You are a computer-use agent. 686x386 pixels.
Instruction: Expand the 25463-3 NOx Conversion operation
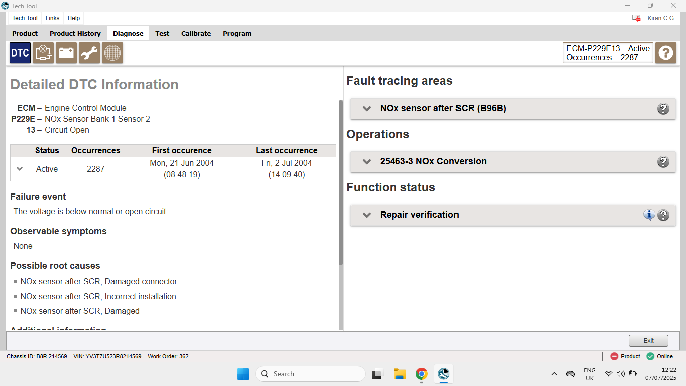[x=367, y=161]
